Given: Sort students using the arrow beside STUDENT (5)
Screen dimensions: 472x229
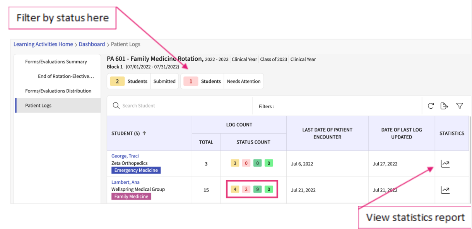Looking at the screenshot, I should click(144, 133).
